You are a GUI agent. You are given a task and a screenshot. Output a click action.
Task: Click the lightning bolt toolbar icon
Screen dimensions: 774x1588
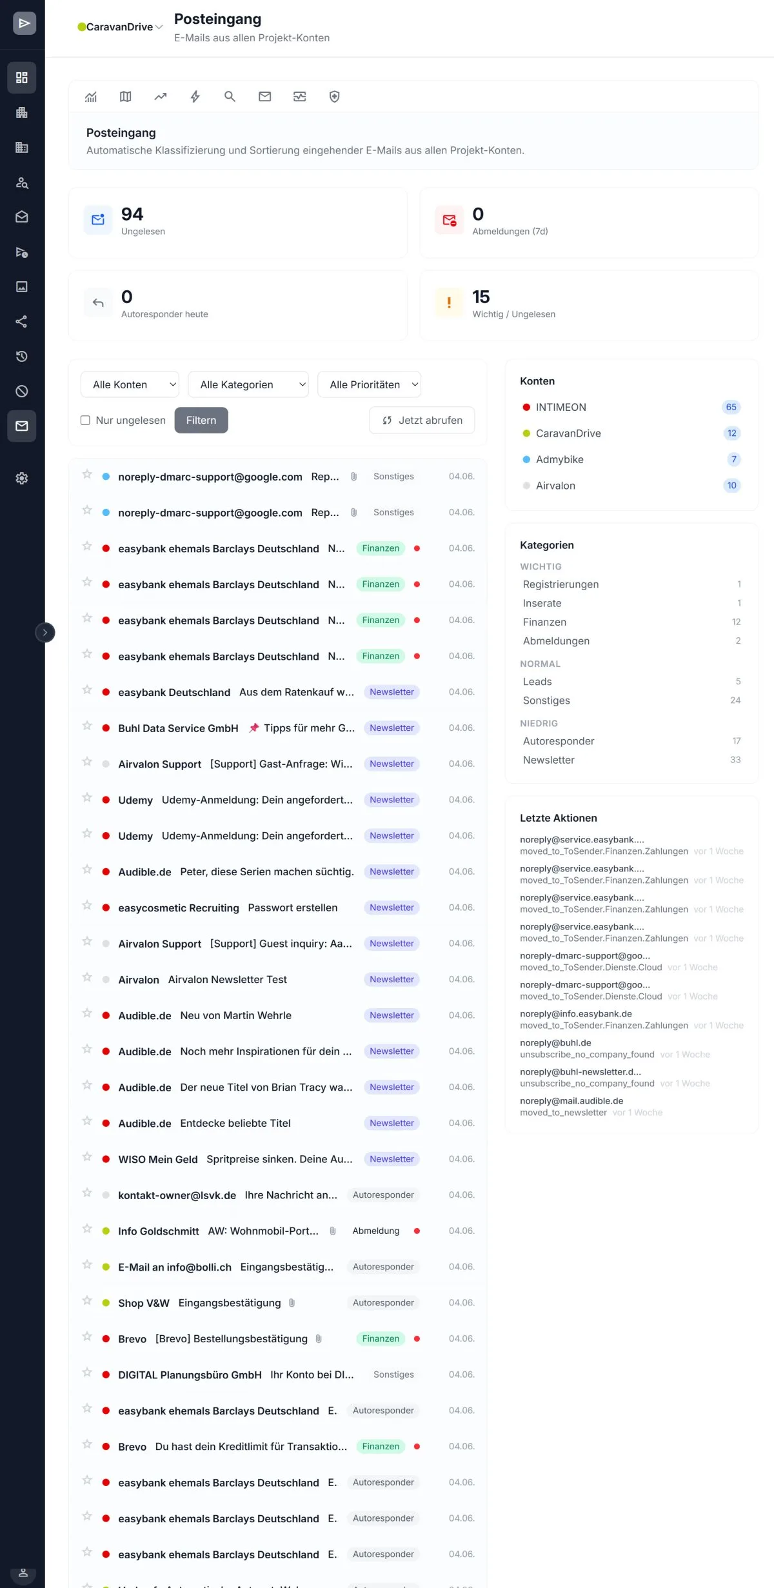pos(195,97)
